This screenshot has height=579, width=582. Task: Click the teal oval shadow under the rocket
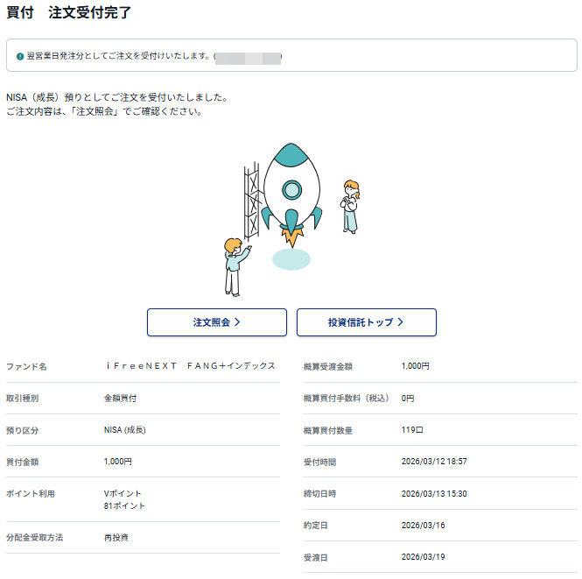point(291,258)
